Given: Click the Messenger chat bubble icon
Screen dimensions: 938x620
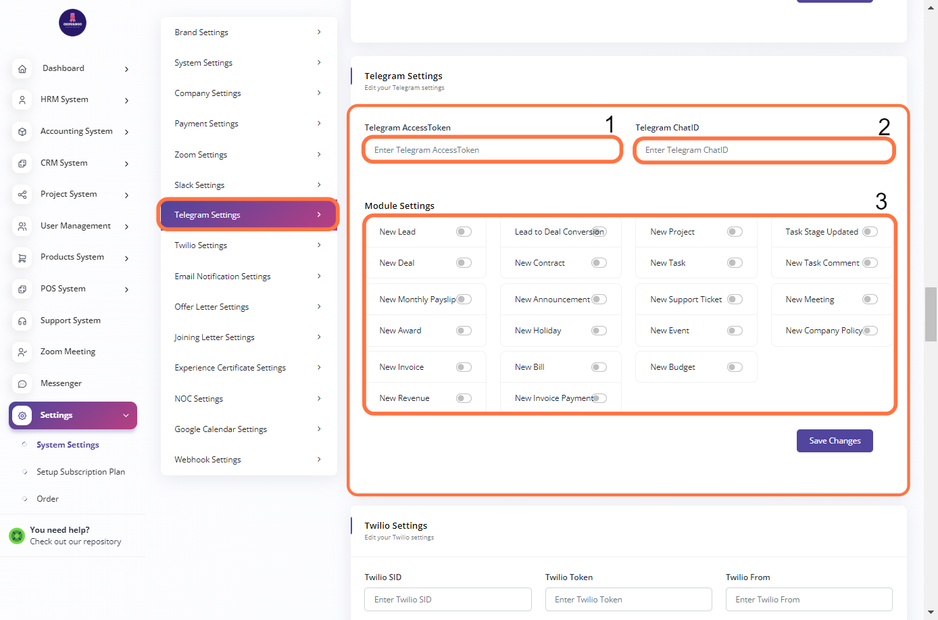Looking at the screenshot, I should [x=22, y=384].
